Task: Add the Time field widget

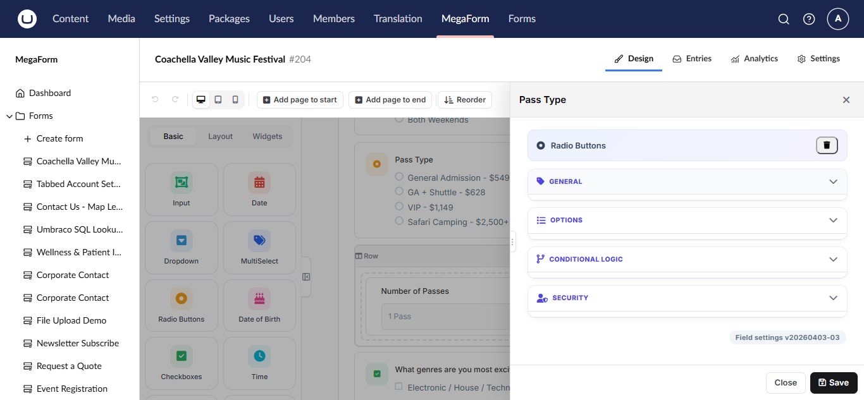Action: pyautogui.click(x=259, y=363)
